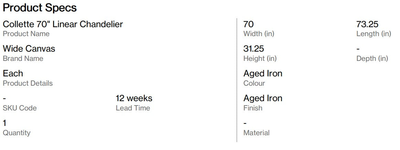Select the 12 weeks lead time value
This screenshot has width=400, height=150.
click(134, 98)
